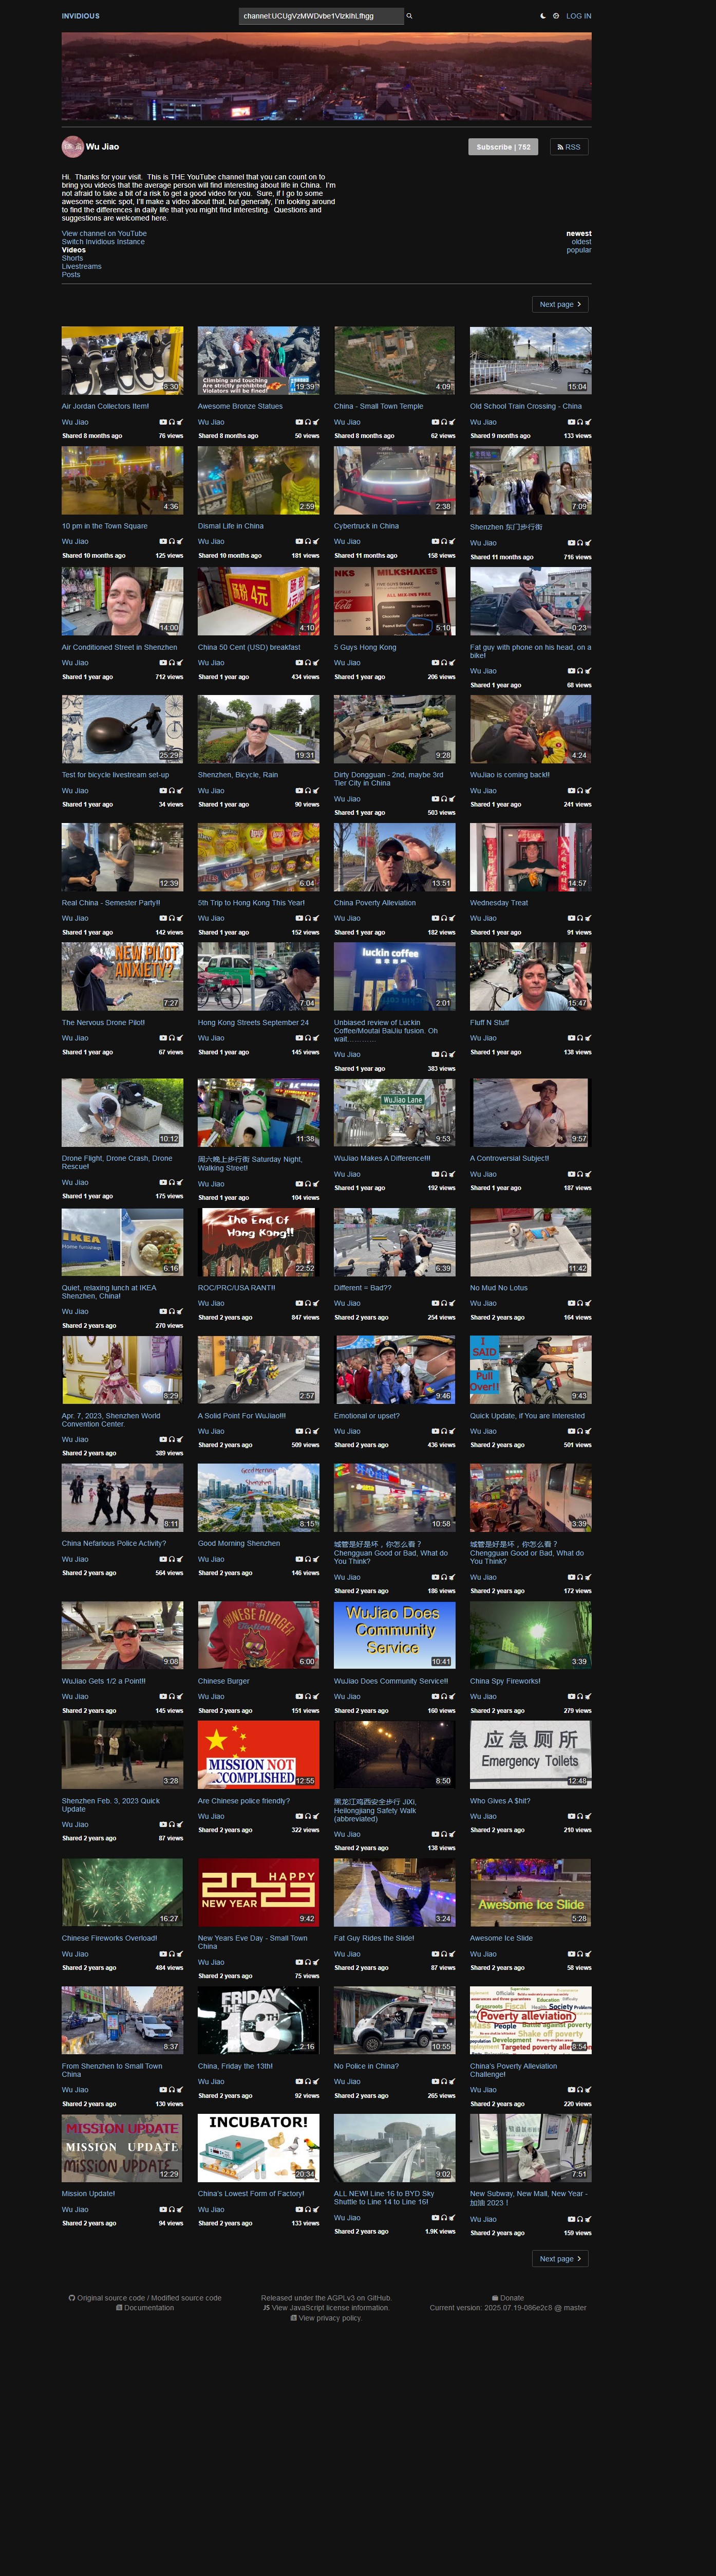
Task: Click Watch on YouTube icon for Air Jordan Collectors Item
Action: [164, 422]
